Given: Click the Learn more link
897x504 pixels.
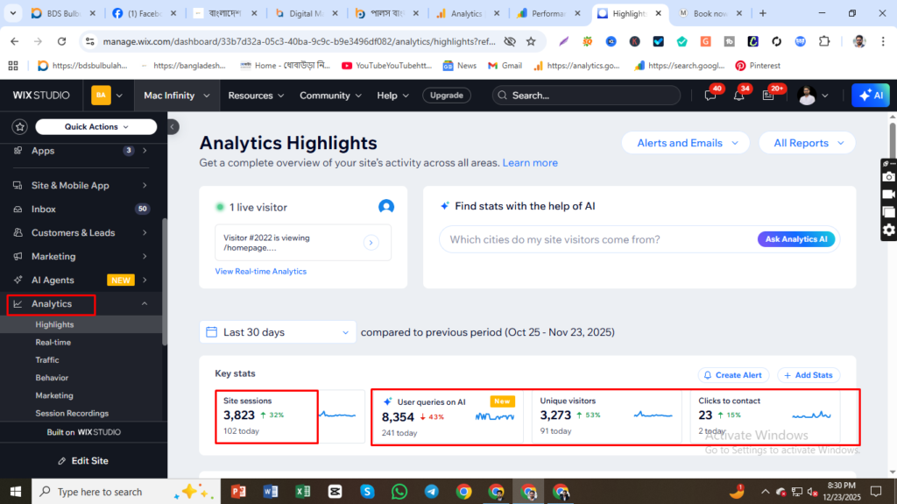Looking at the screenshot, I should tap(530, 163).
